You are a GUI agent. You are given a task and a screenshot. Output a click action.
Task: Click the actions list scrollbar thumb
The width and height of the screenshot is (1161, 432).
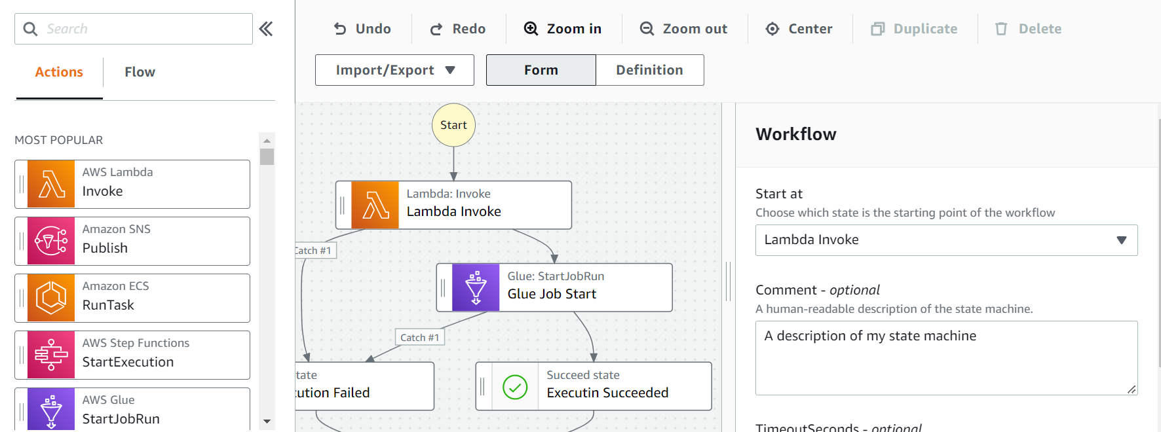(267, 157)
